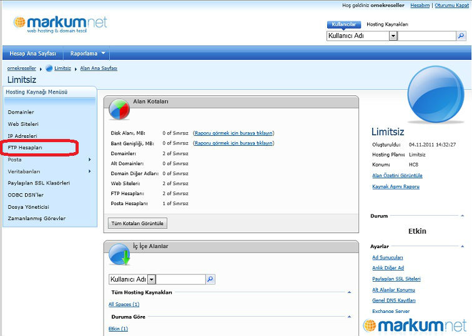This screenshot has width=472, height=336.
Task: Click the search magnifier in İç İçe Alanlar
Action: pos(210,279)
